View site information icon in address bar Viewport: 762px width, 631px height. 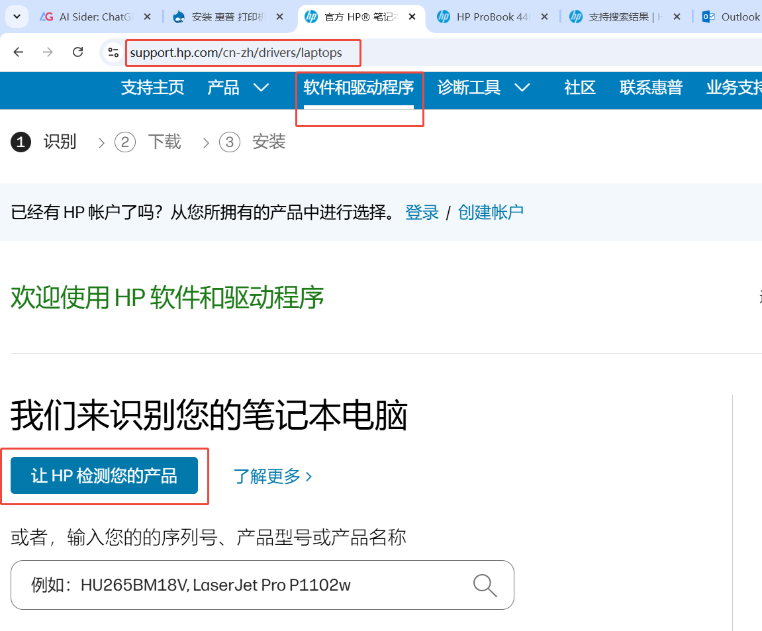click(113, 52)
